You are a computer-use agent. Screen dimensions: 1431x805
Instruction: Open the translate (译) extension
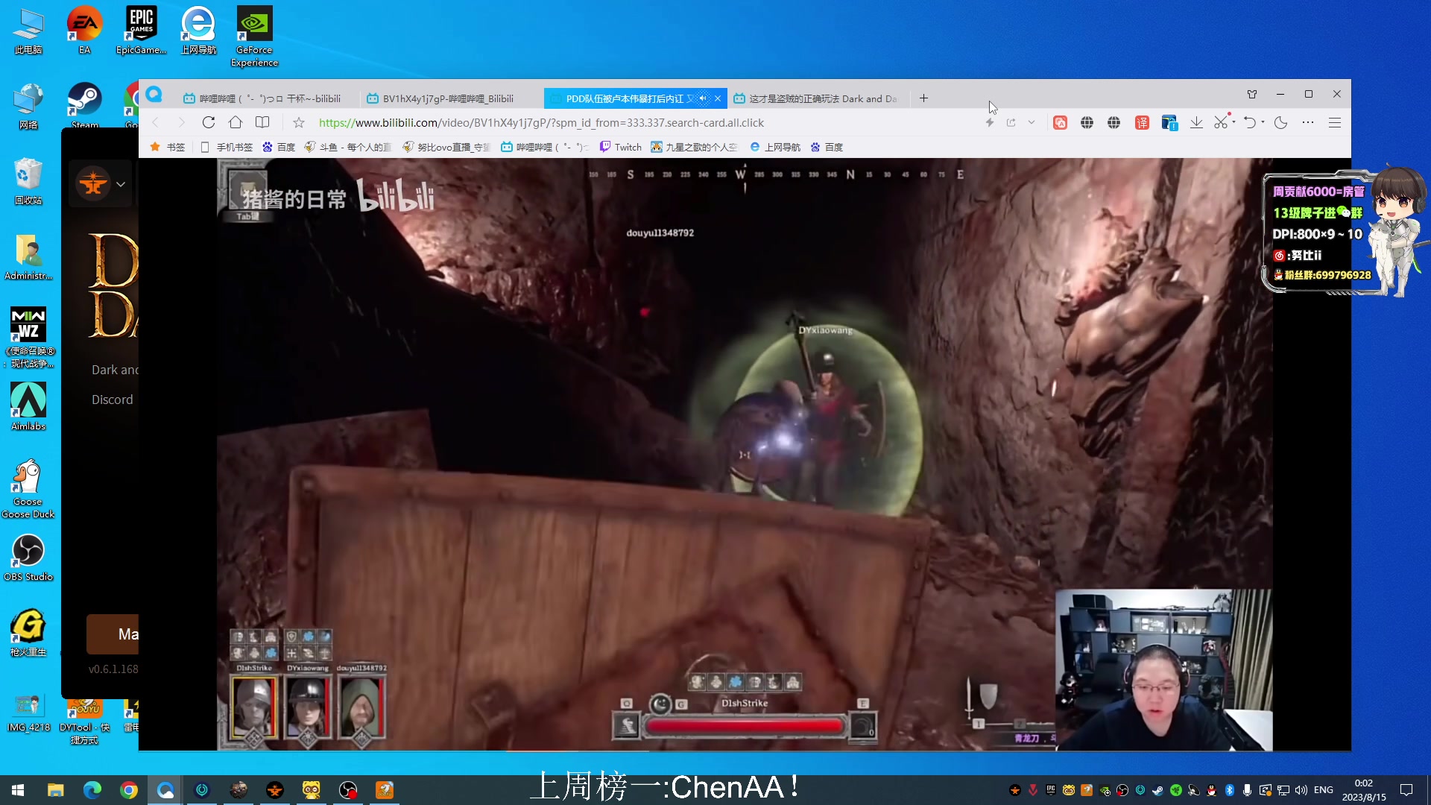pyautogui.click(x=1142, y=123)
